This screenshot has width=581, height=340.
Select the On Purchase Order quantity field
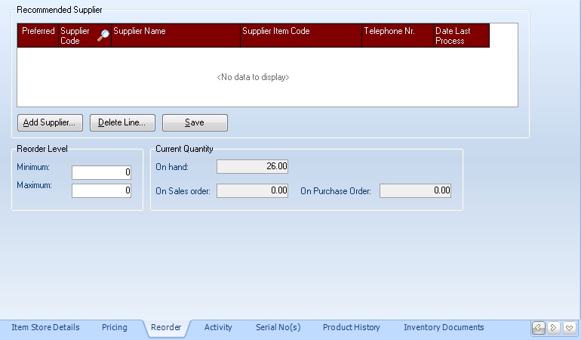[x=415, y=191]
